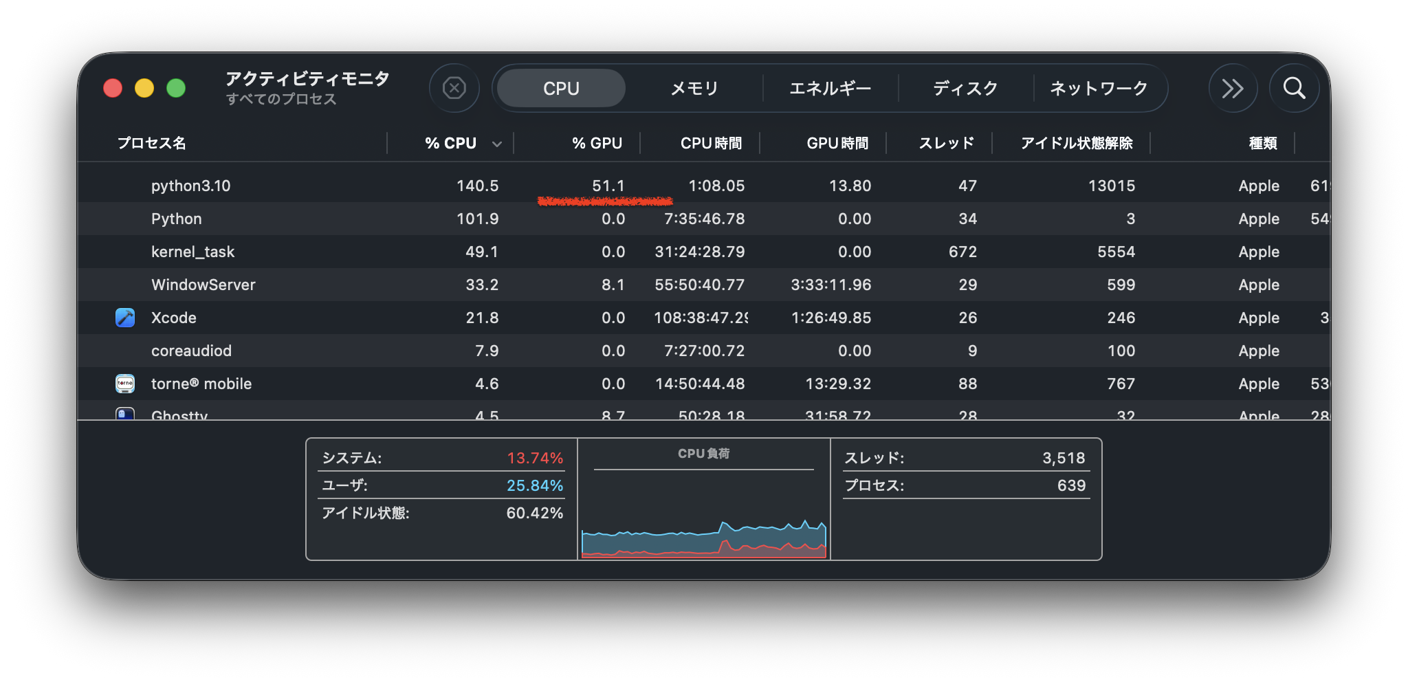The height and width of the screenshot is (682, 1408).
Task: Click the torne® mobile app icon
Action: tap(124, 384)
